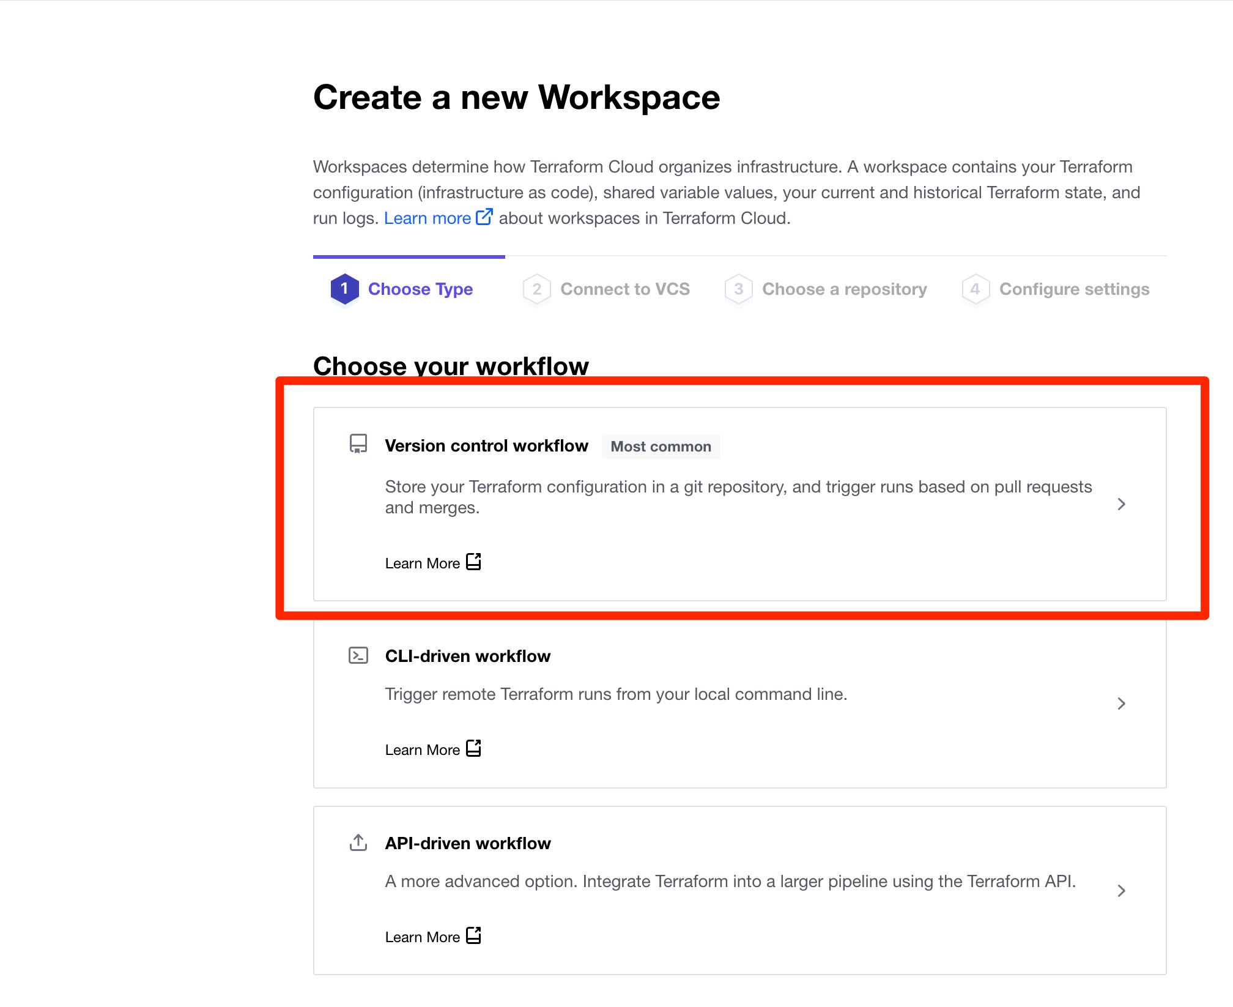Click the 'Most common' badge
This screenshot has height=1007, width=1233.
(661, 446)
